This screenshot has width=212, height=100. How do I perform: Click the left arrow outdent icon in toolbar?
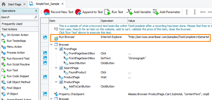point(202,12)
